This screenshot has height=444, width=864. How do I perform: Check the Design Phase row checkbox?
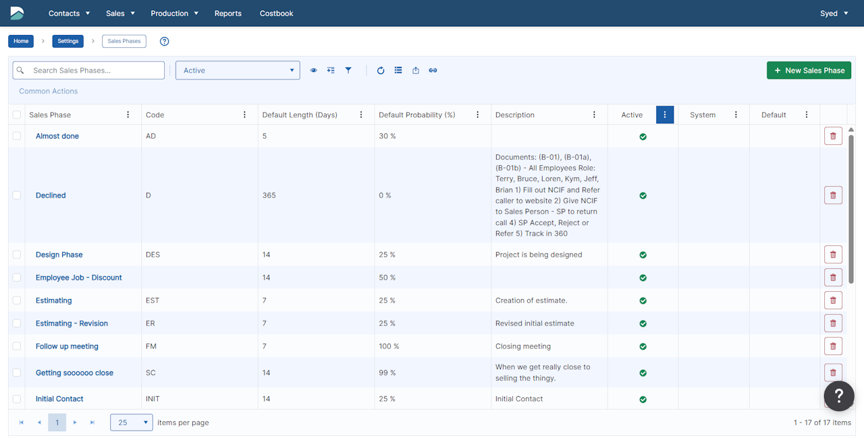pyautogui.click(x=17, y=255)
